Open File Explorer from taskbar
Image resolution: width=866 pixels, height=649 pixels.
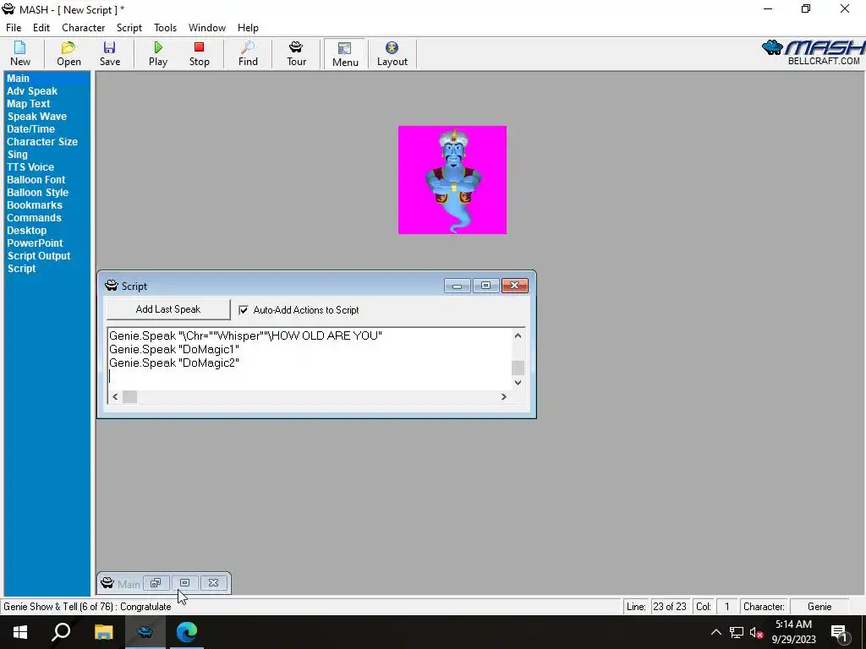pos(103,632)
